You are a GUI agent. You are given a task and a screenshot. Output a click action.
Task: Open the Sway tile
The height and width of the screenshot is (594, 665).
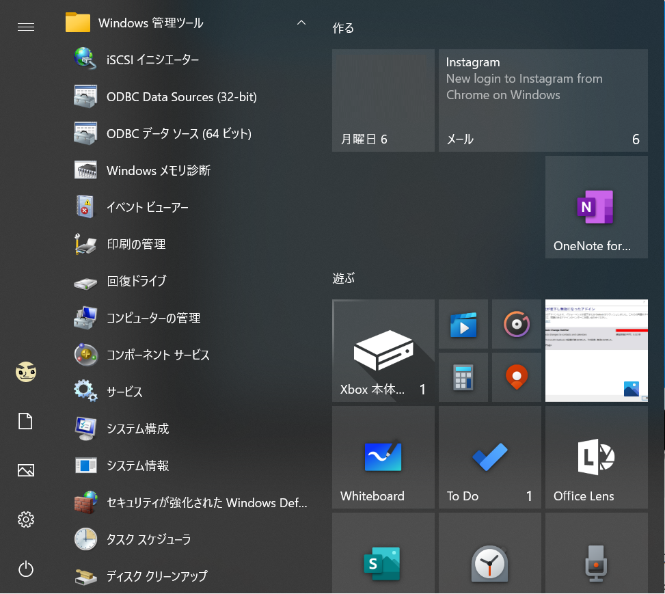[x=383, y=553]
